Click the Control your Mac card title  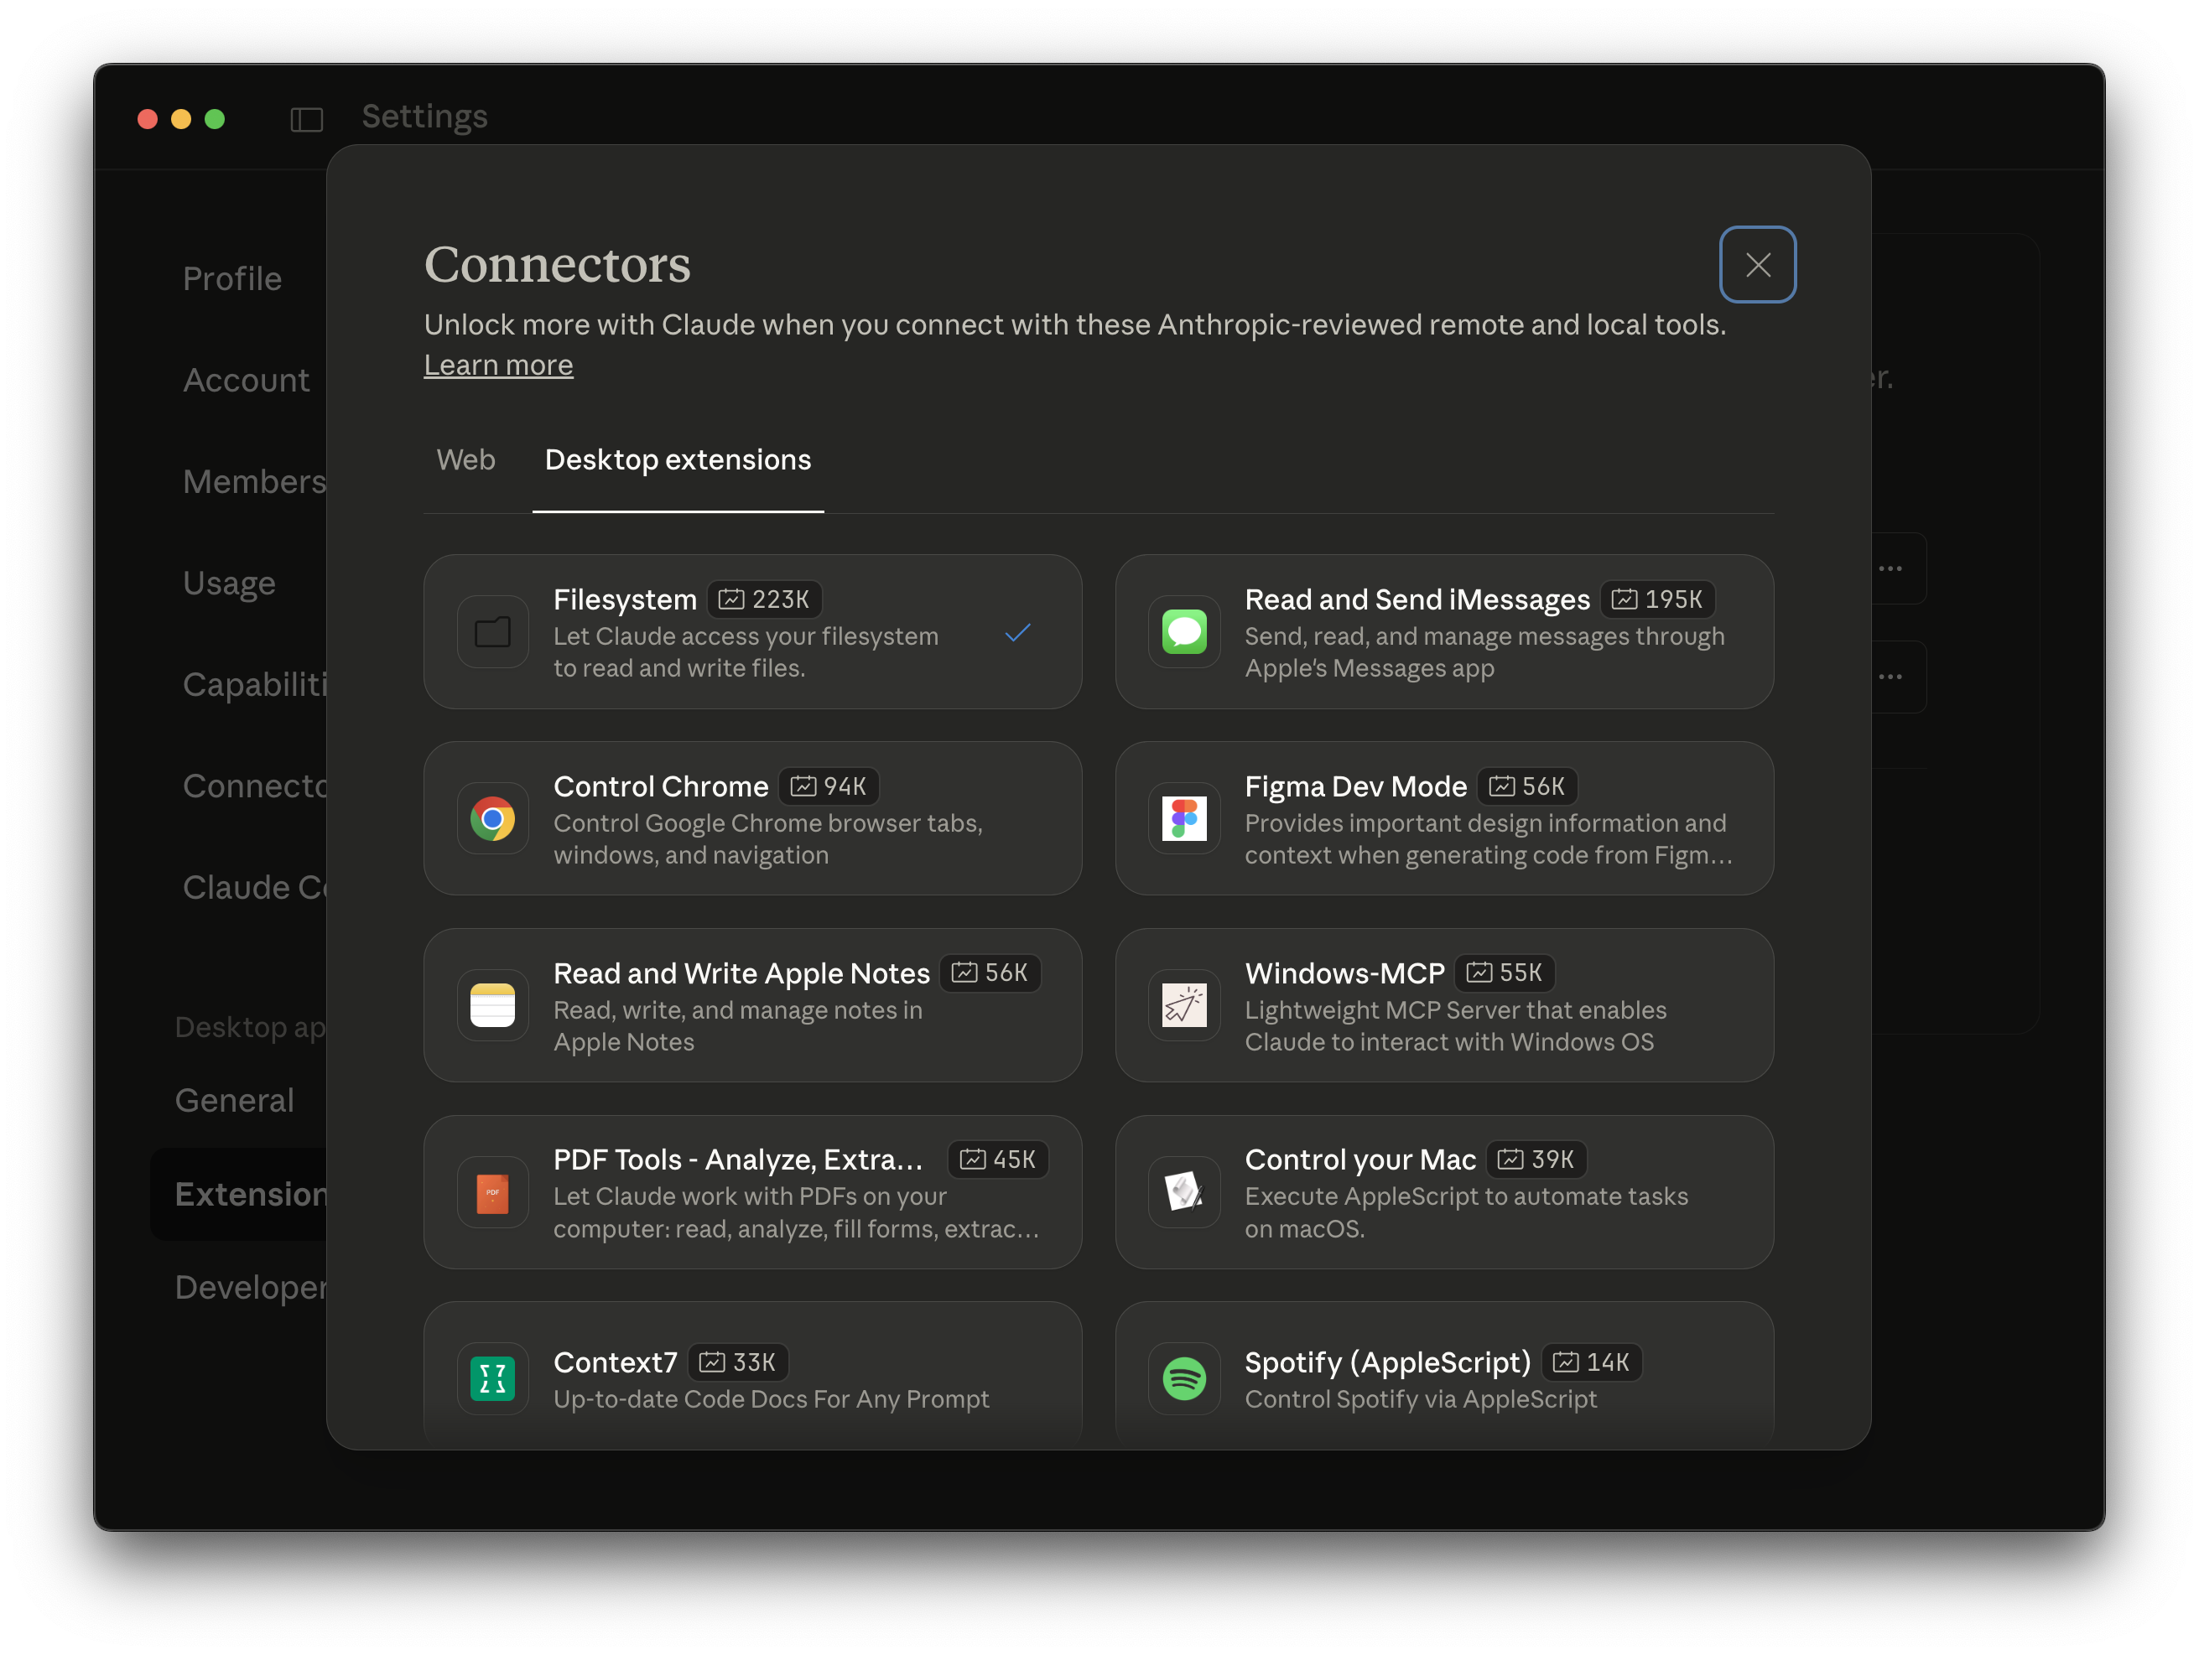pyautogui.click(x=1359, y=1159)
